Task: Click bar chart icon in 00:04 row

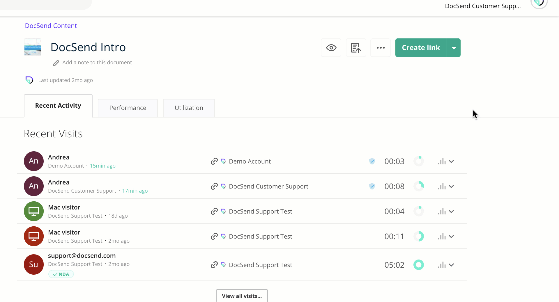Action: point(442,211)
